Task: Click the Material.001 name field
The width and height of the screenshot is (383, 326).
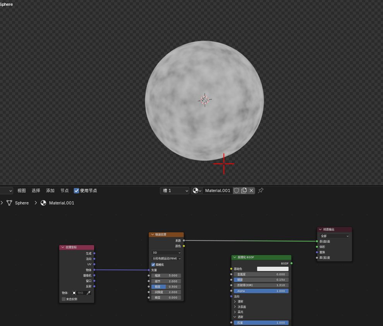Action: 217,190
